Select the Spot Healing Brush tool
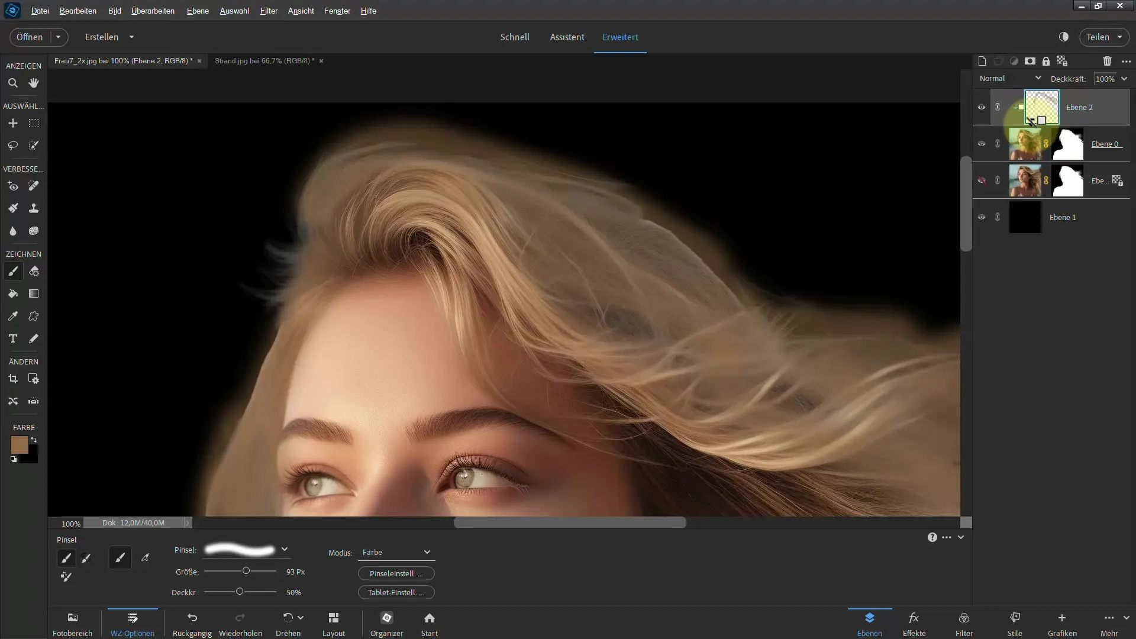Screen dimensions: 1136x639 pyautogui.click(x=34, y=186)
